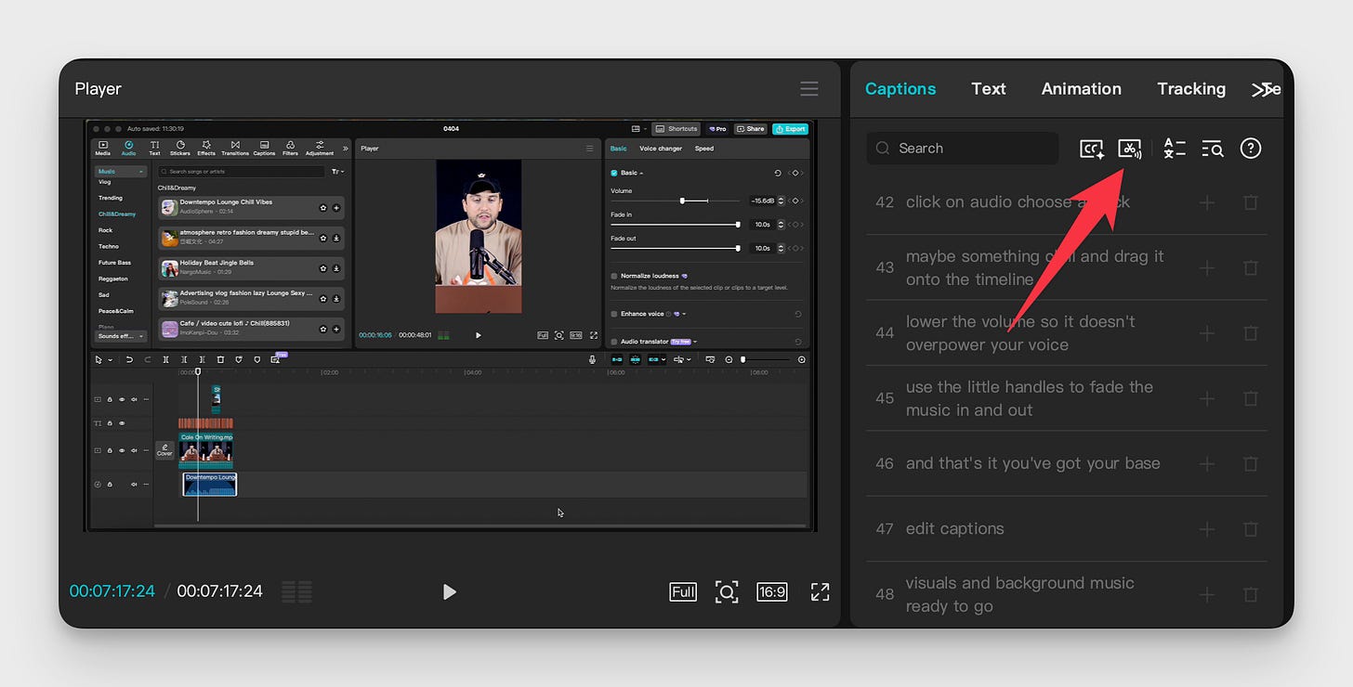
Task: Switch to the Text tab
Action: coord(989,89)
